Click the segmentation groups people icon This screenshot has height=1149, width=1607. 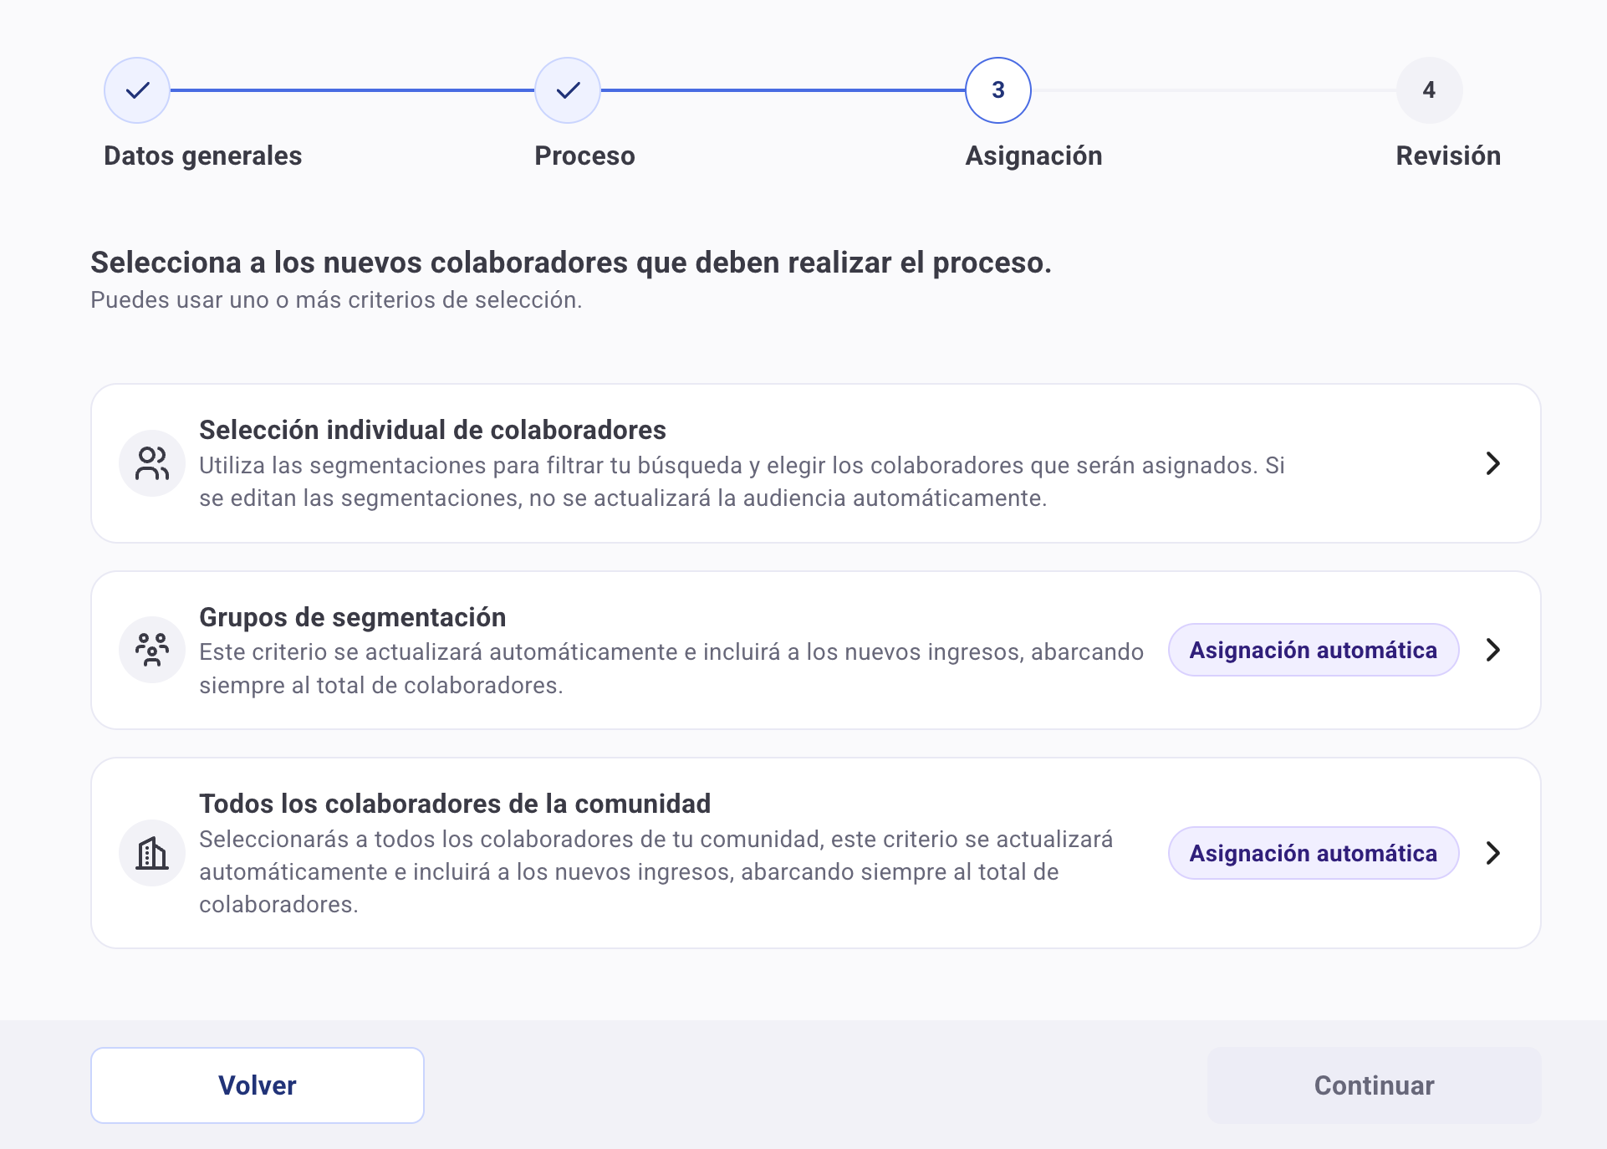pyautogui.click(x=152, y=650)
